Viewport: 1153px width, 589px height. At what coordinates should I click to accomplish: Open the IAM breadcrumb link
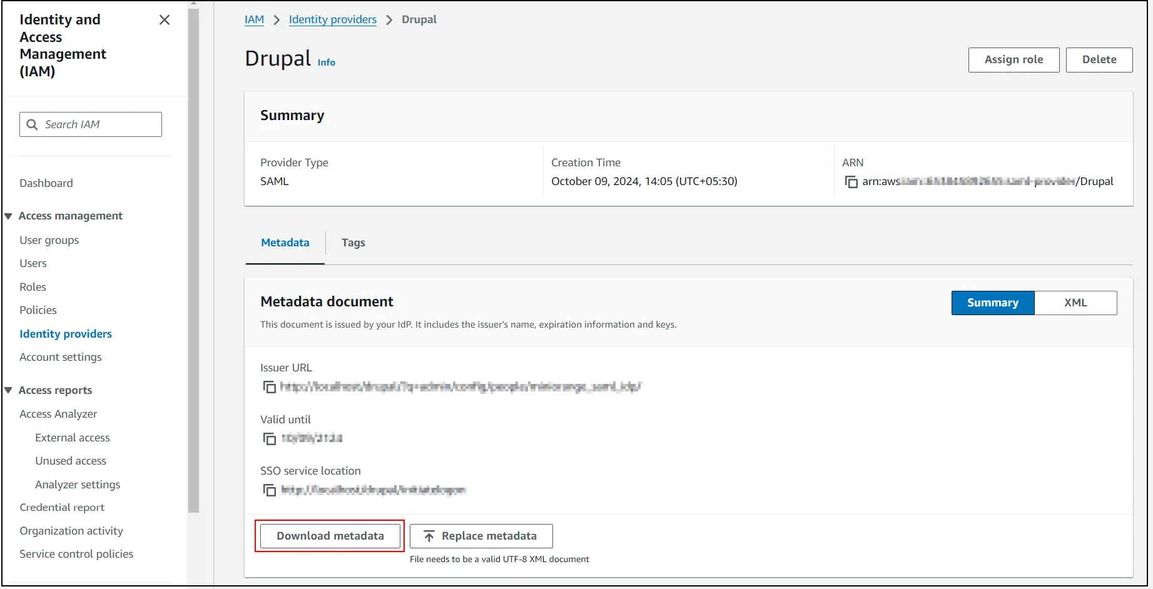coord(254,19)
